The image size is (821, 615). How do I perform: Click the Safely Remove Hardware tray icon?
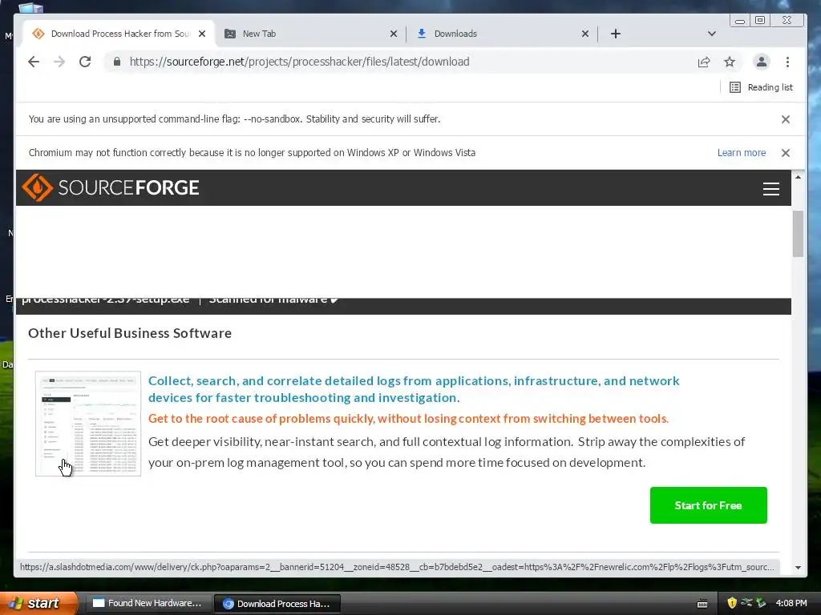point(761,603)
